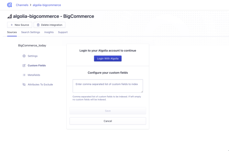
Task: Open the Support tab
Action: [x=63, y=32]
